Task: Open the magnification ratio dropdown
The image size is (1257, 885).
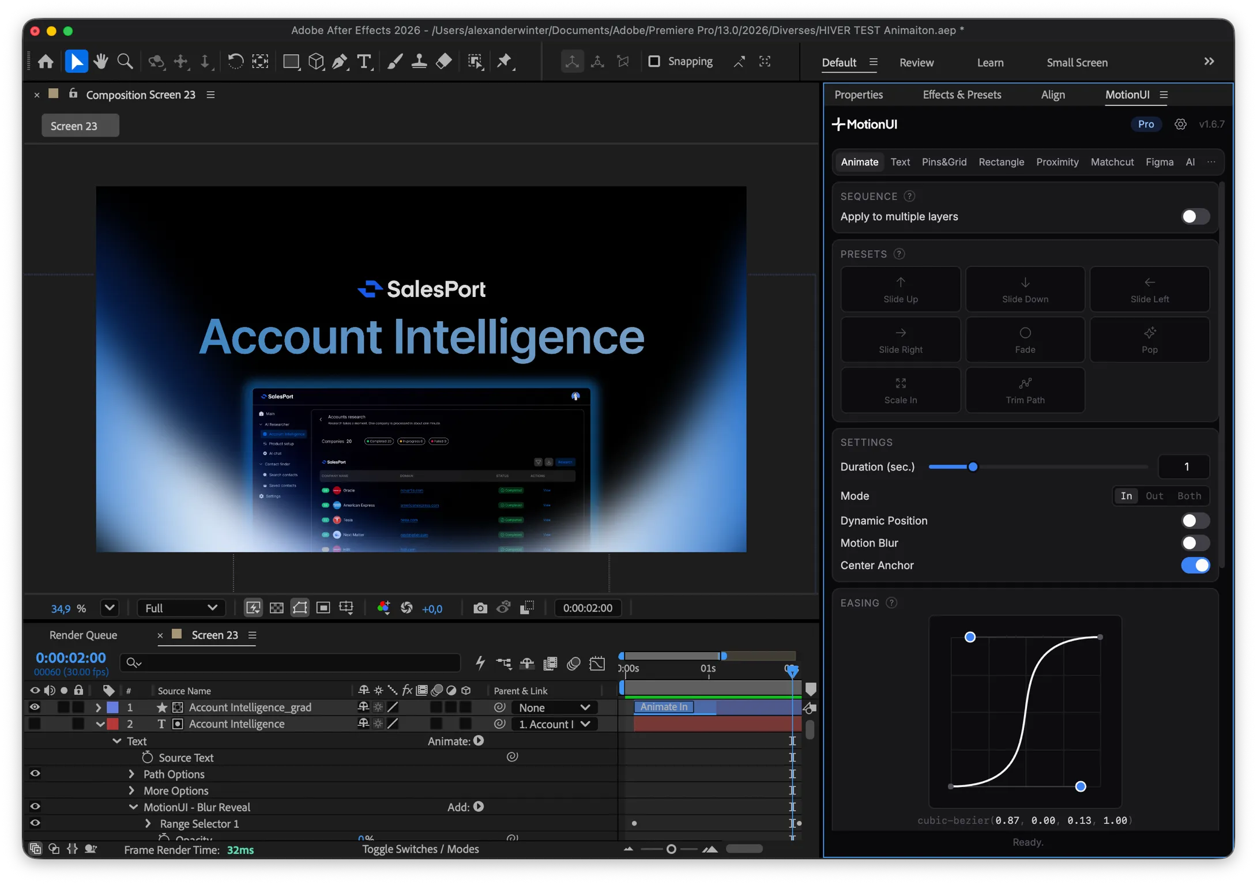Action: click(110, 608)
